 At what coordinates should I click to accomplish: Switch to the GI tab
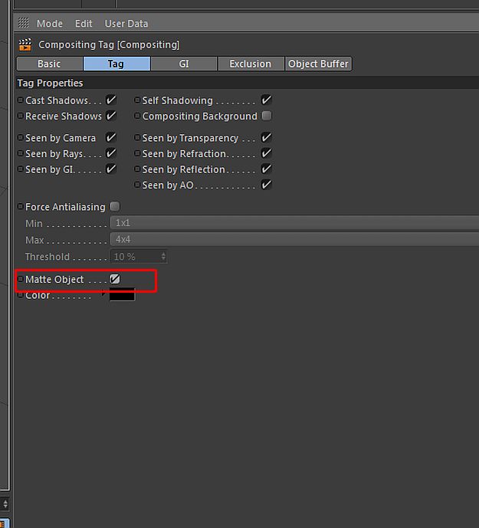[x=184, y=64]
